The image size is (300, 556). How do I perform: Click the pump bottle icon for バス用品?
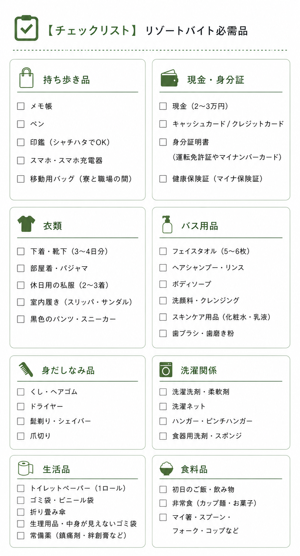[167, 224]
